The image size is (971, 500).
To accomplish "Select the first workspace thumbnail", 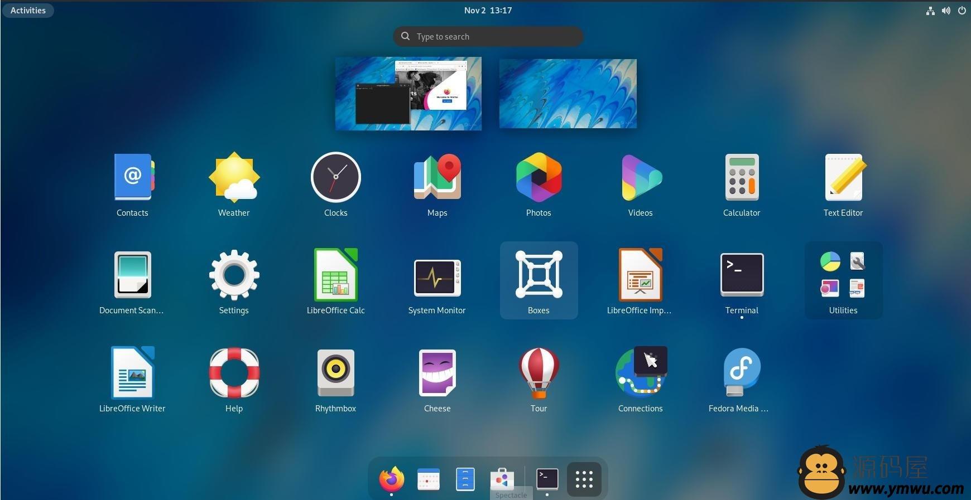I will click(408, 94).
